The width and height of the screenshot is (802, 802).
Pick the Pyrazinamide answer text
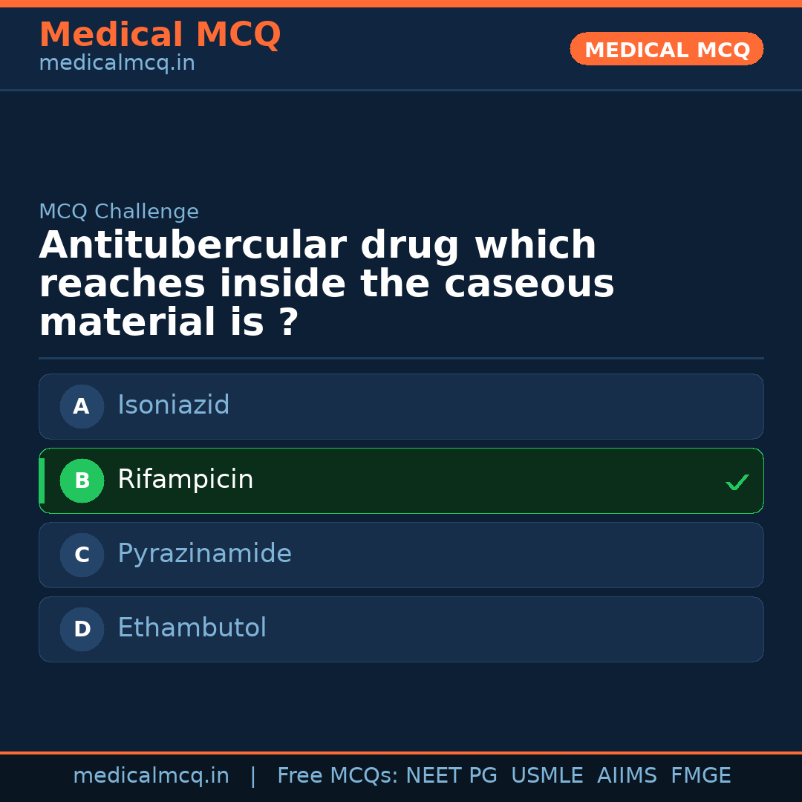(204, 554)
